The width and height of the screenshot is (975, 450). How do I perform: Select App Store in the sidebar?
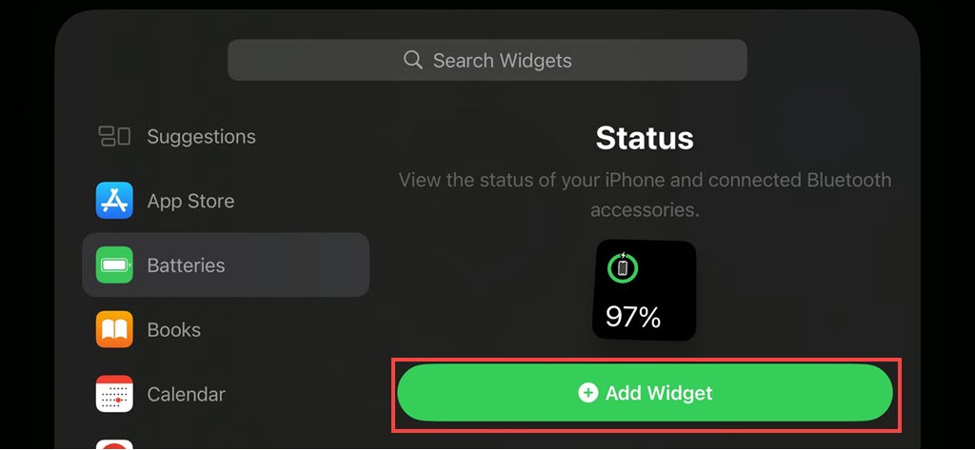point(190,201)
